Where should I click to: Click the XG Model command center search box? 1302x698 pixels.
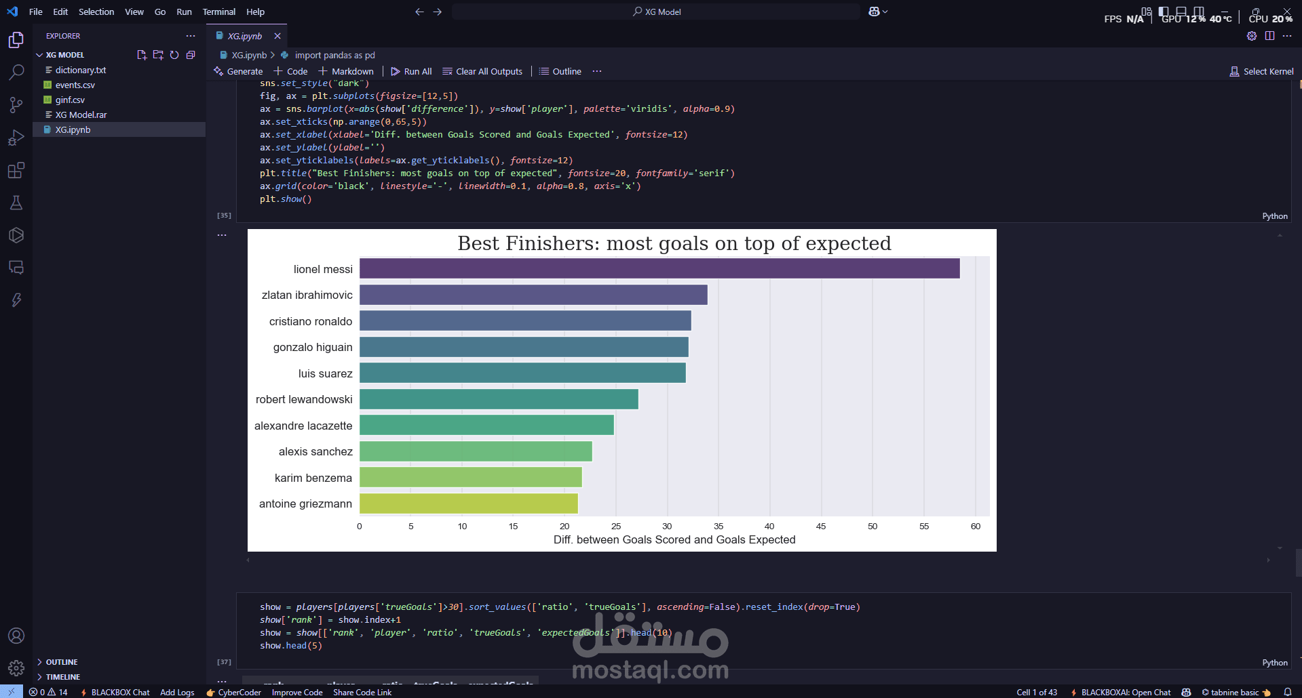(656, 12)
